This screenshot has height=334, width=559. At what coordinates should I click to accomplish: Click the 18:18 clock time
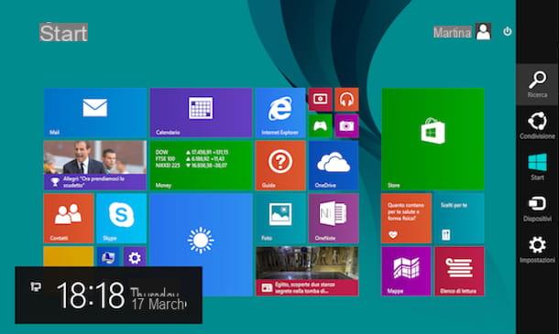(91, 295)
